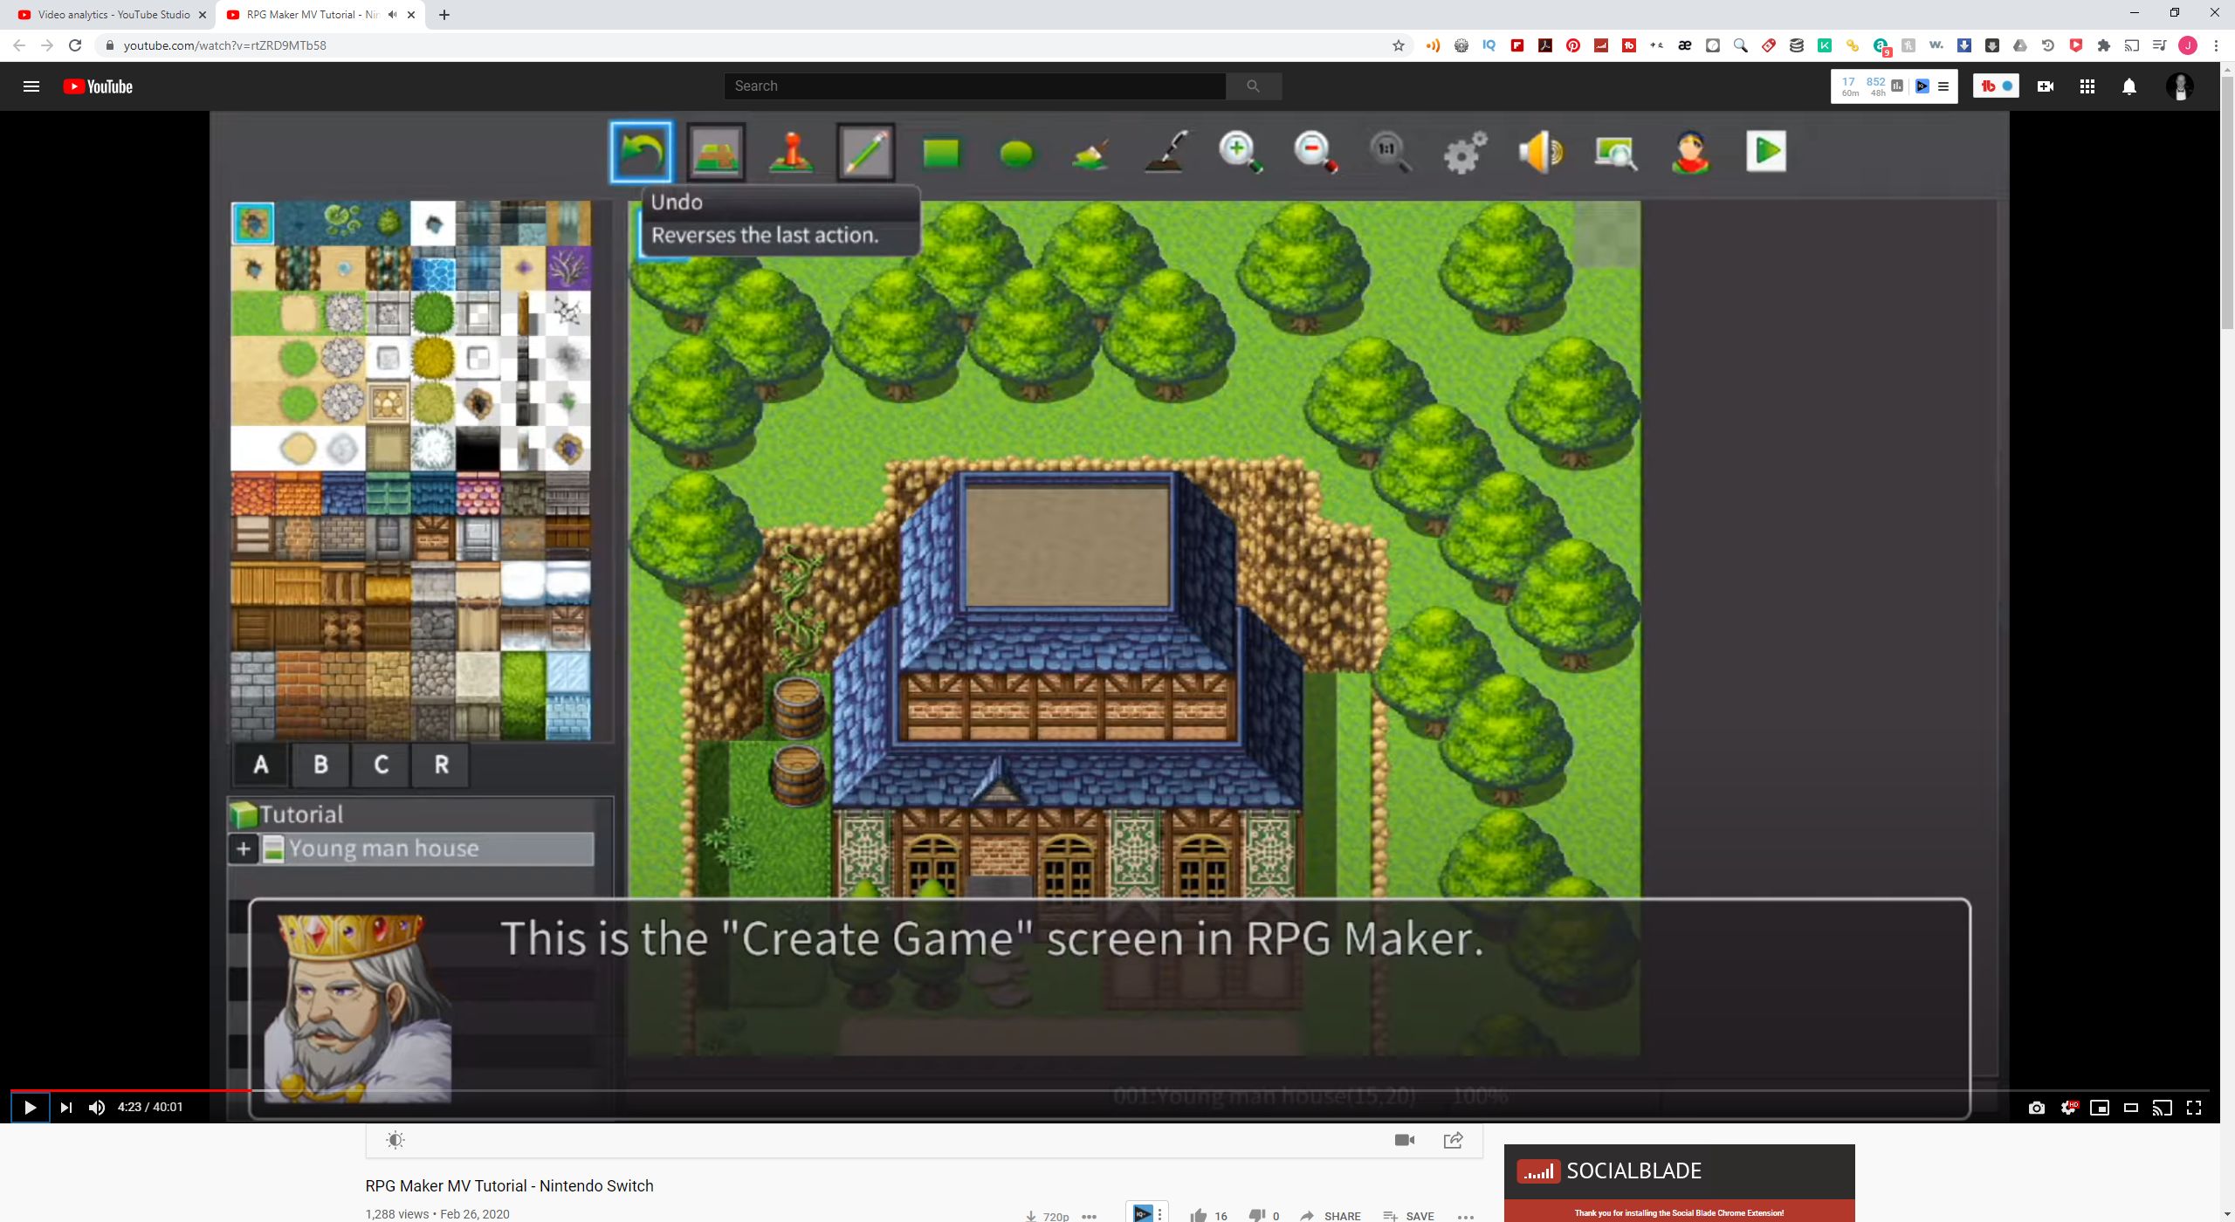Click the YouTube search magnifier button
Viewport: 2235px width, 1222px height.
(1254, 86)
